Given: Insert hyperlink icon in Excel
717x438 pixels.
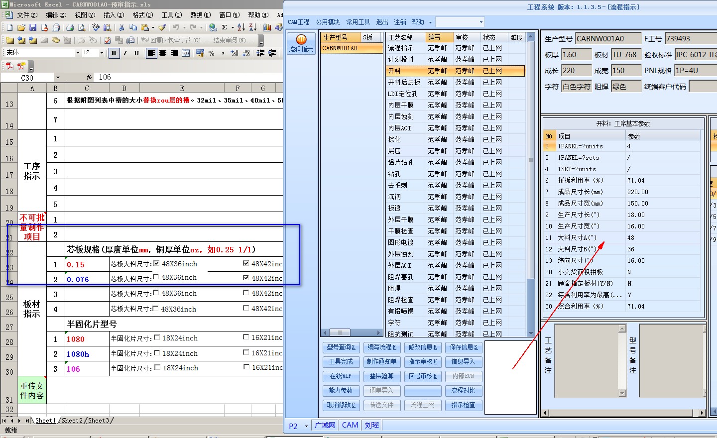Looking at the screenshot, I should coord(213,27).
